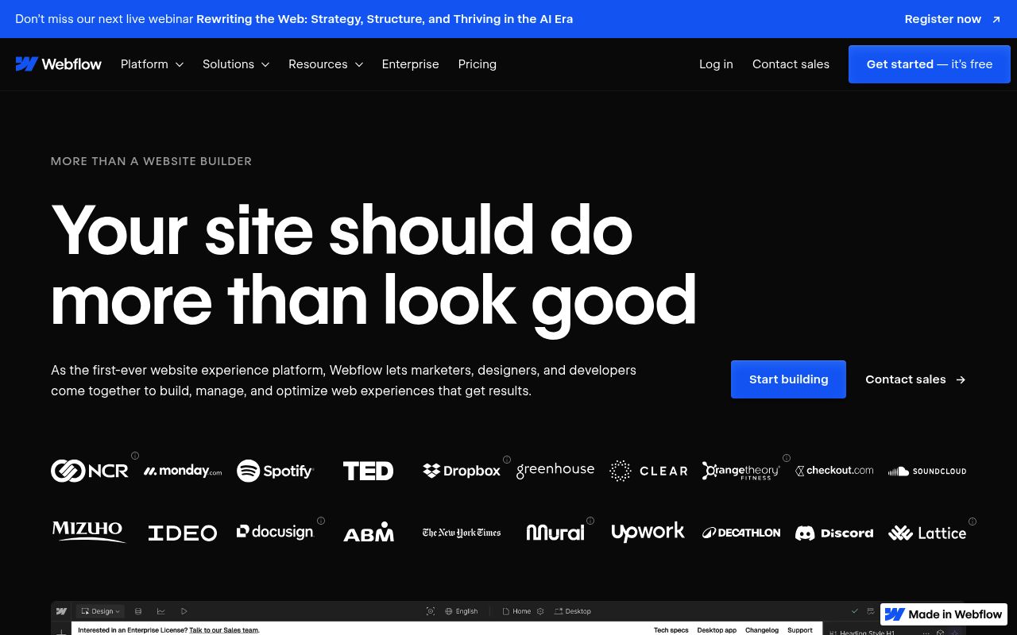Click the IDEO logo

tap(183, 533)
